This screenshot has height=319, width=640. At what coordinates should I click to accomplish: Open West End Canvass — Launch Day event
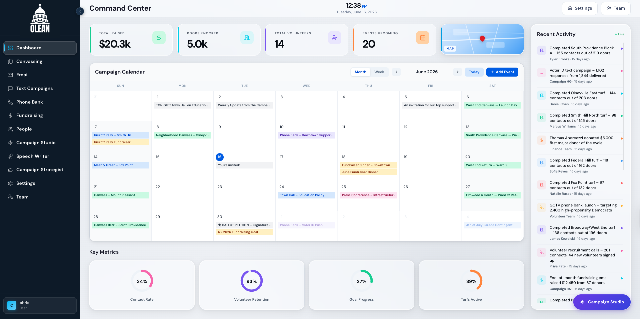[492, 105]
